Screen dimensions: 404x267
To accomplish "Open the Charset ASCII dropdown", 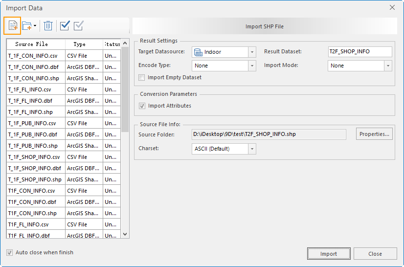I will pos(252,149).
